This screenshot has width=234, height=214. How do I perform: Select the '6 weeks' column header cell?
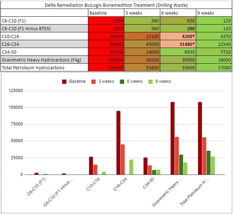click(178, 13)
